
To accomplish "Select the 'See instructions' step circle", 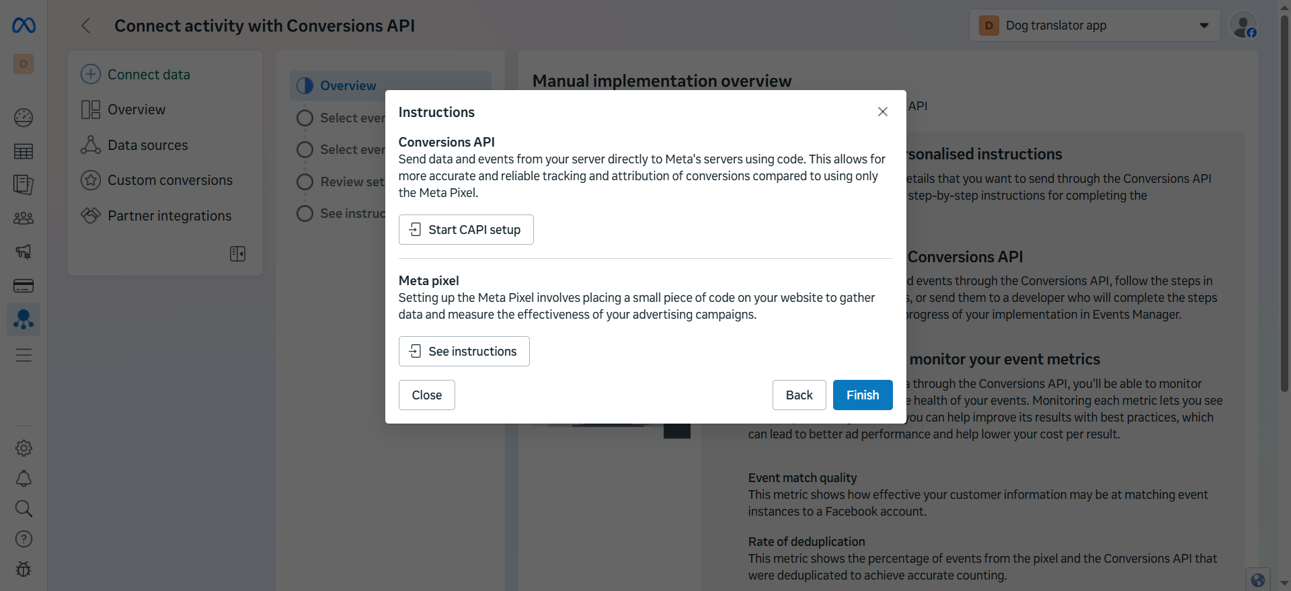I will (305, 214).
